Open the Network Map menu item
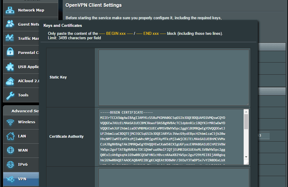The width and height of the screenshot is (288, 187). (31, 10)
